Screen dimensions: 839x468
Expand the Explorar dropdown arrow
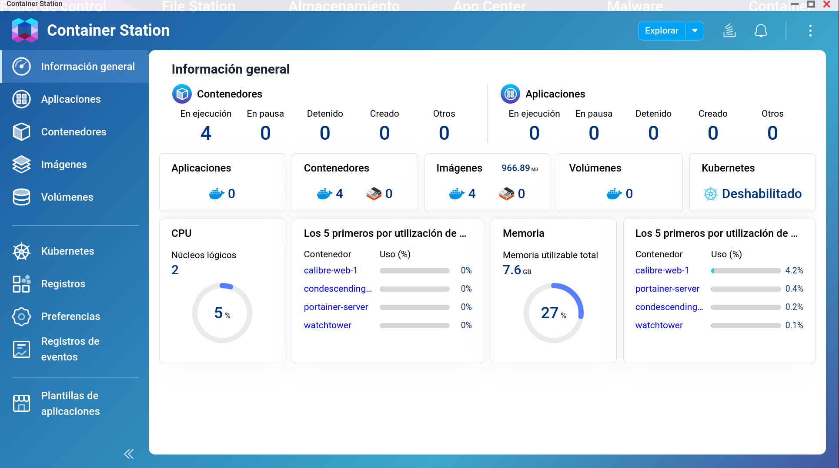pyautogui.click(x=695, y=30)
